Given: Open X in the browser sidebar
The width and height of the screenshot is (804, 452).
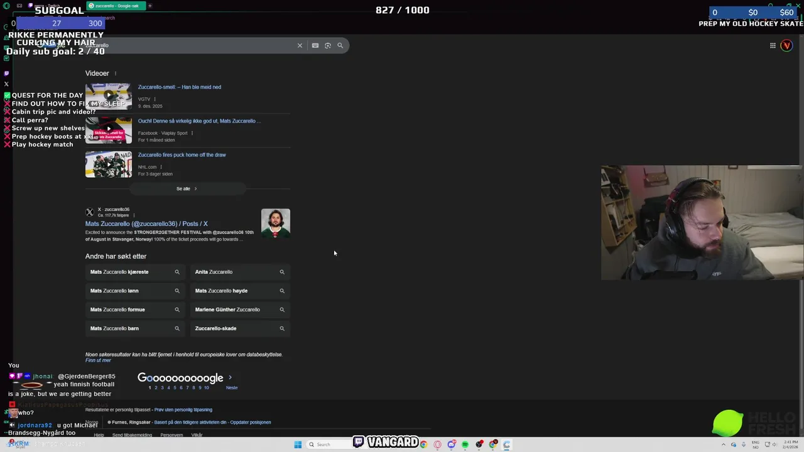Looking at the screenshot, I should (6, 84).
